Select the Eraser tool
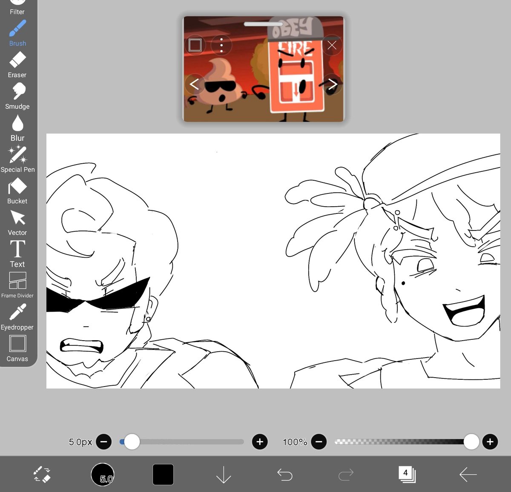Image resolution: width=511 pixels, height=492 pixels. tap(17, 65)
